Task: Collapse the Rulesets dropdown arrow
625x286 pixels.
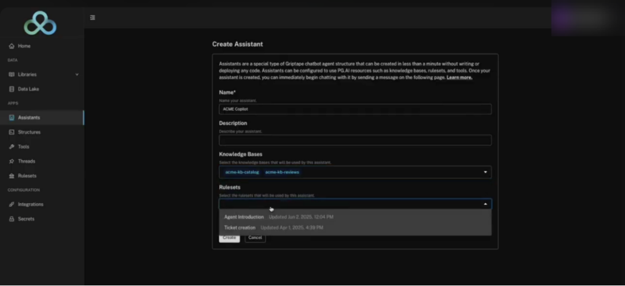Action: click(486, 204)
